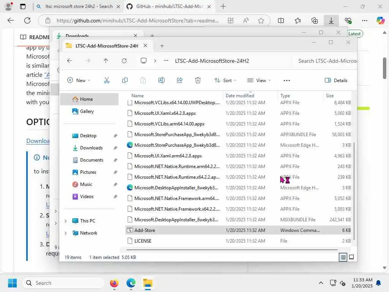Open Edge split screen icon
Screen dimensions: 389x292
pyautogui.click(x=281, y=21)
